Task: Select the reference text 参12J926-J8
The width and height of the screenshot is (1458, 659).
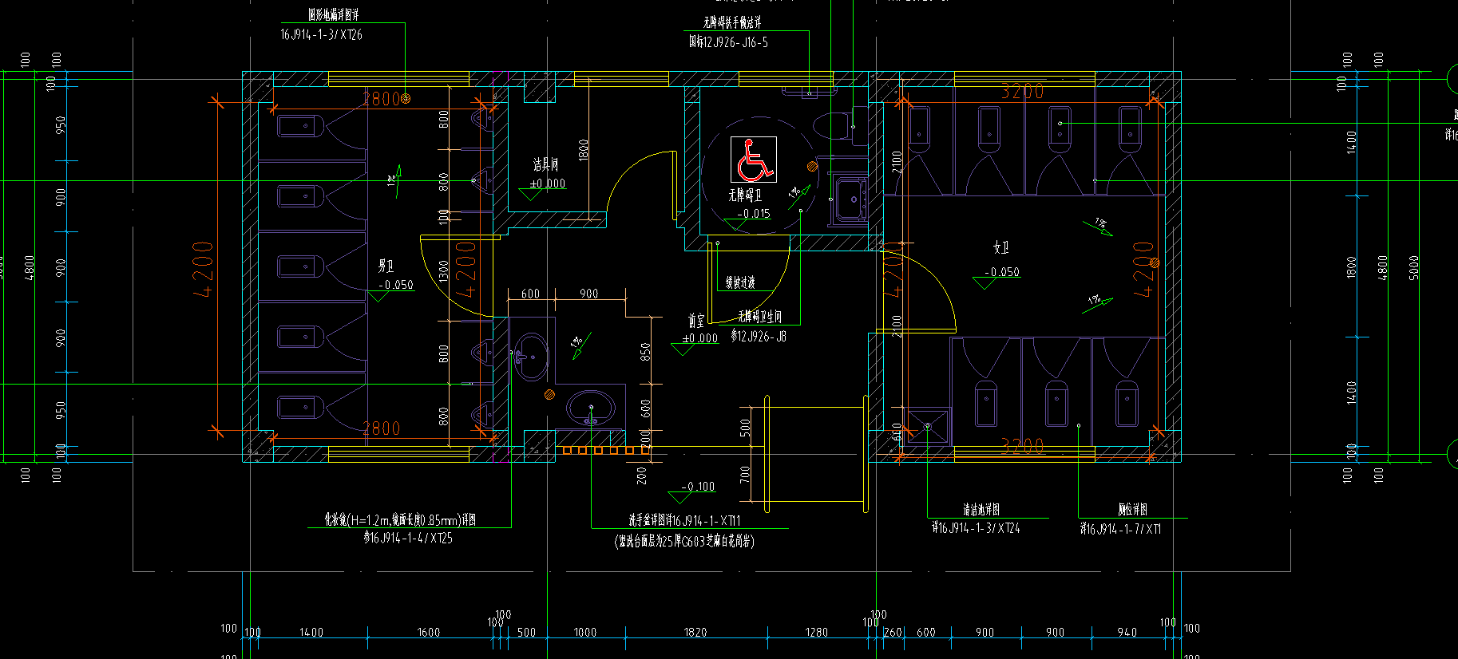Action: 759,337
